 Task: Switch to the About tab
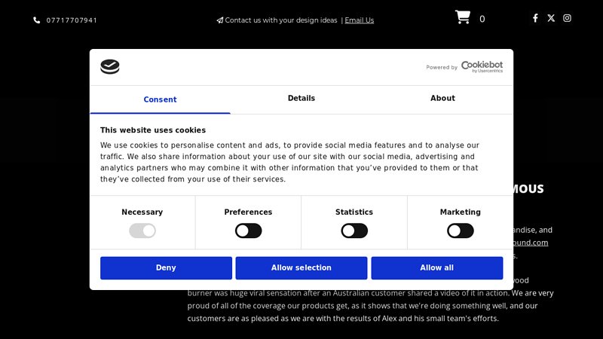442,99
